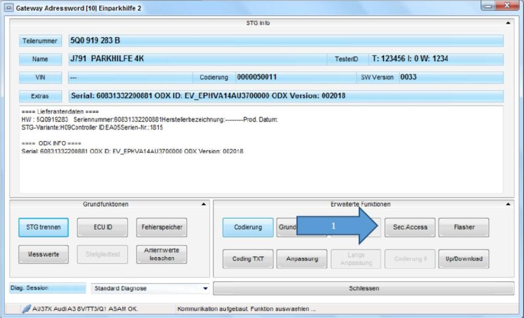Image resolution: width=524 pixels, height=318 pixels.
Task: Open the Anpassung adaptation function
Action: coord(302,259)
